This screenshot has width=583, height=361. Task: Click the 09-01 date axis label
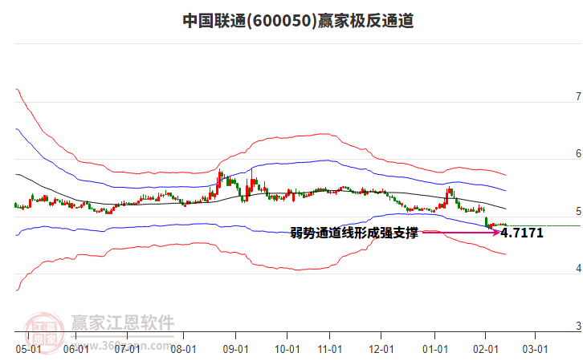pos(235,349)
